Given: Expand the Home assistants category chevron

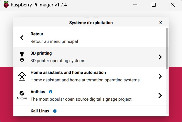Looking at the screenshot, I should [x=160, y=76].
